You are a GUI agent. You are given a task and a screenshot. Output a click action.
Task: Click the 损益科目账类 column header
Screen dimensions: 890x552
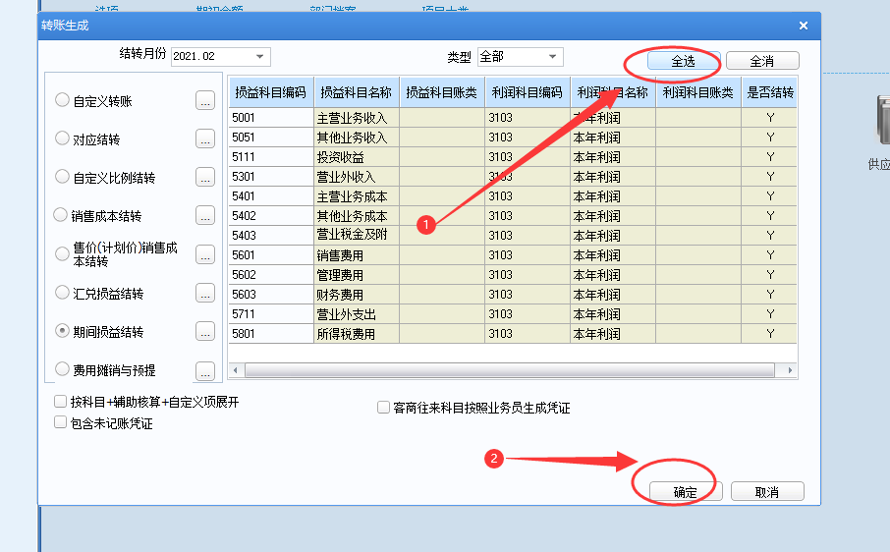coord(442,92)
